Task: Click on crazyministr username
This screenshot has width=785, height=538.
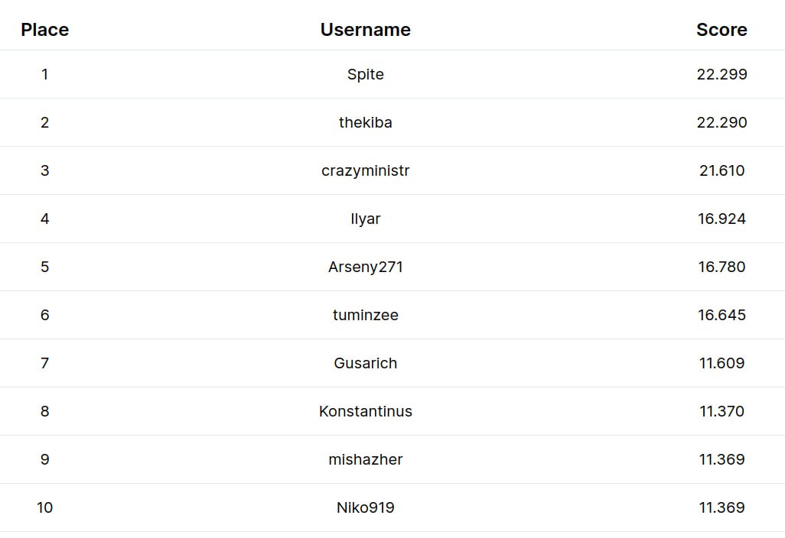Action: pyautogui.click(x=365, y=170)
